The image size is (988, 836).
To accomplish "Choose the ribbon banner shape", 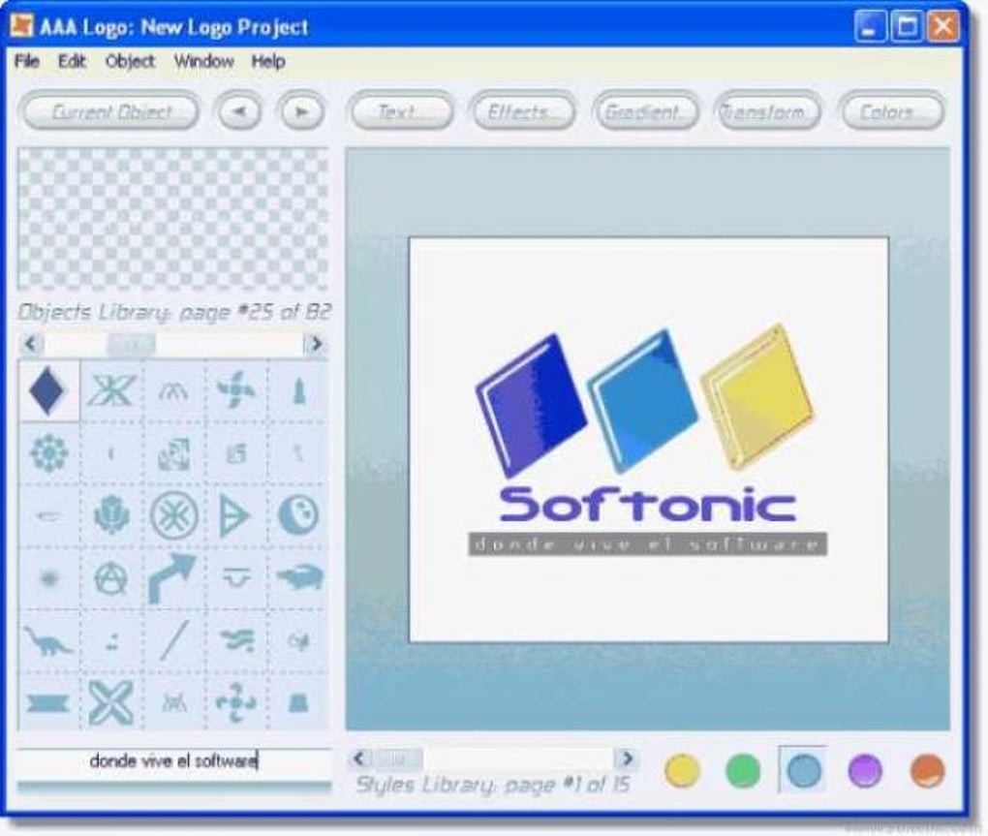I will (47, 702).
